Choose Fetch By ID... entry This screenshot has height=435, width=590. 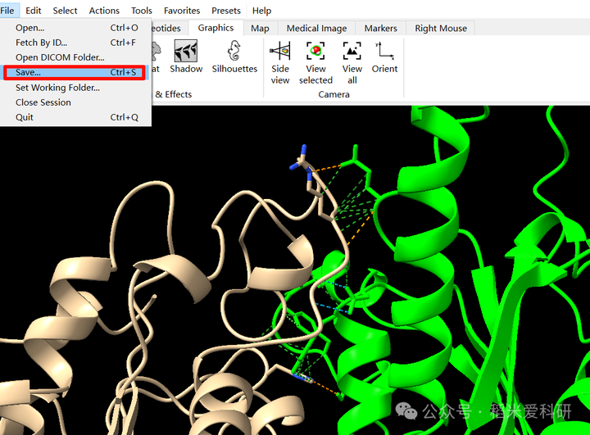click(x=76, y=43)
